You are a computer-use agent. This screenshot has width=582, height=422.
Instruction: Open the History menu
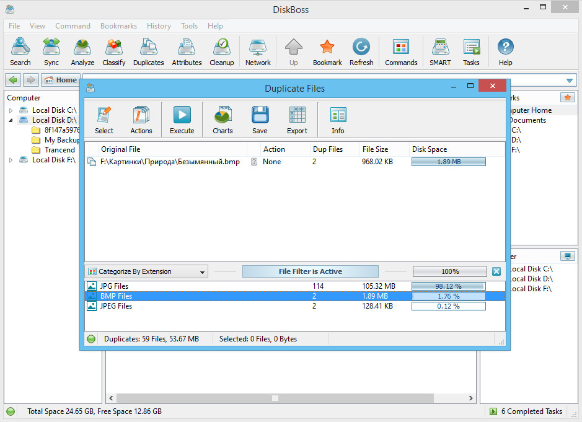click(159, 26)
